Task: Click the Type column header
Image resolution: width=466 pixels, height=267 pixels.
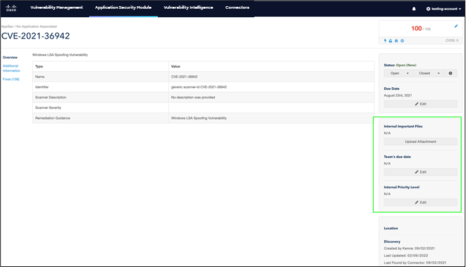Action: [x=39, y=67]
